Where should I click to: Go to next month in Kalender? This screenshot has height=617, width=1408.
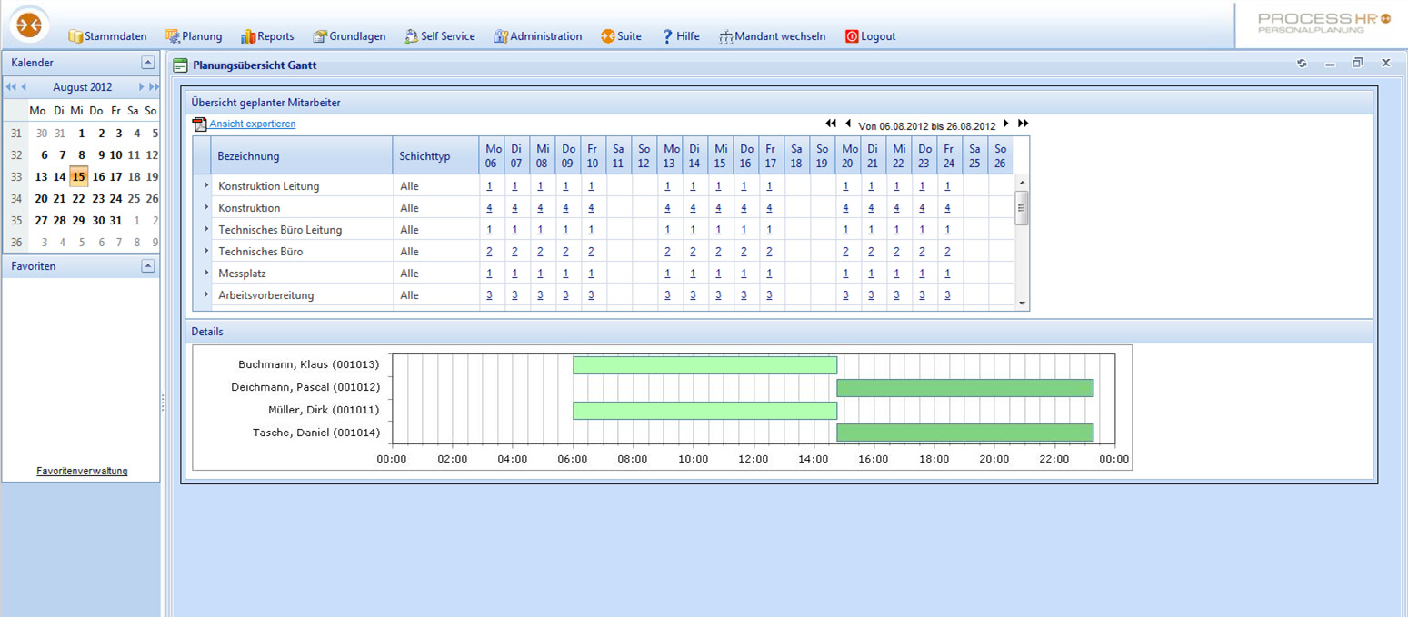coord(142,87)
